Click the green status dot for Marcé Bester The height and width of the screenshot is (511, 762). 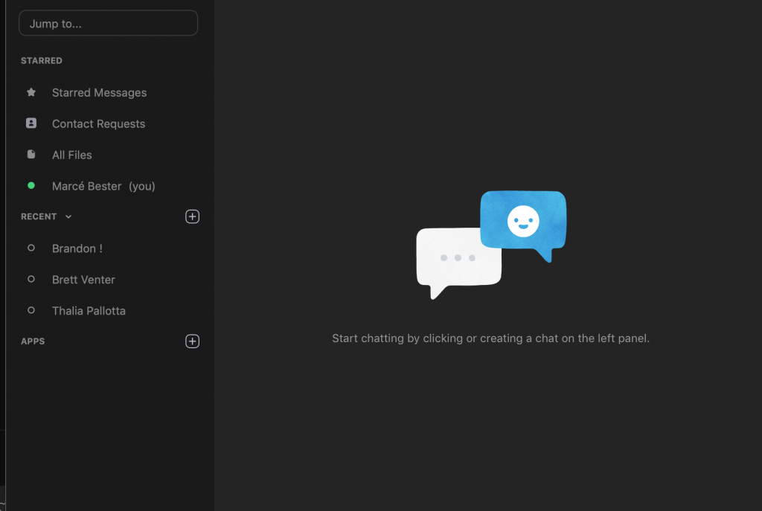[31, 186]
